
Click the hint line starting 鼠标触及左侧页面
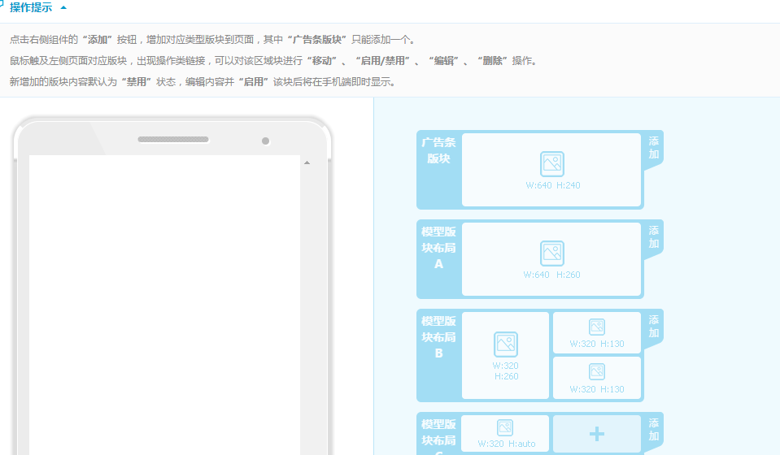[x=273, y=61]
